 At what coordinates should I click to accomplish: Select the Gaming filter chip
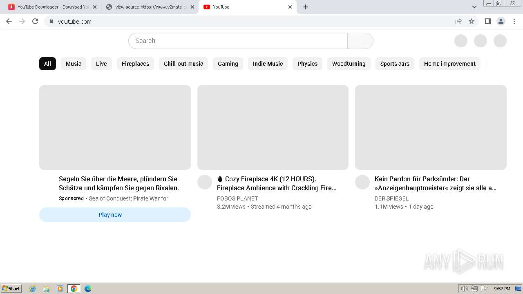point(228,64)
